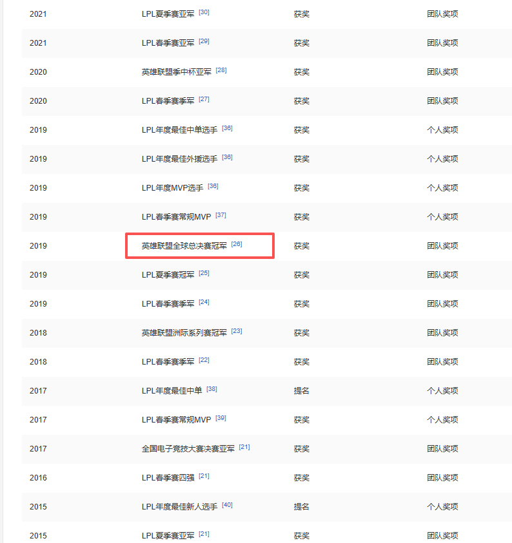The height and width of the screenshot is (543, 512).
Task: Open reference [30] beside LPL夏季赛亚军 2021
Action: 204,12
